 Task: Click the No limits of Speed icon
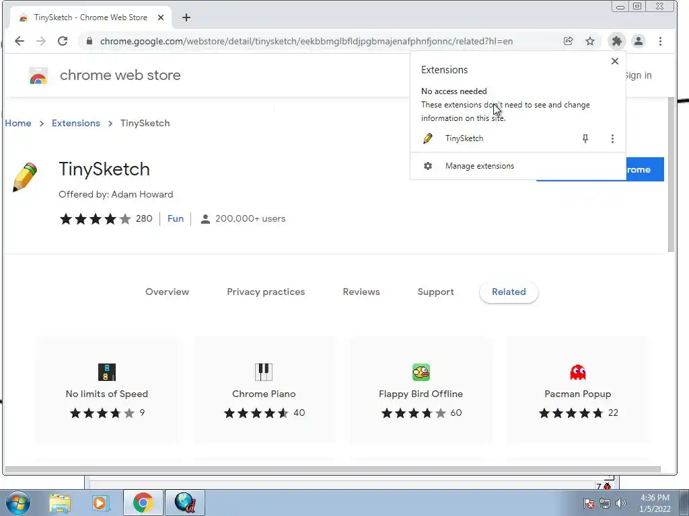click(107, 372)
